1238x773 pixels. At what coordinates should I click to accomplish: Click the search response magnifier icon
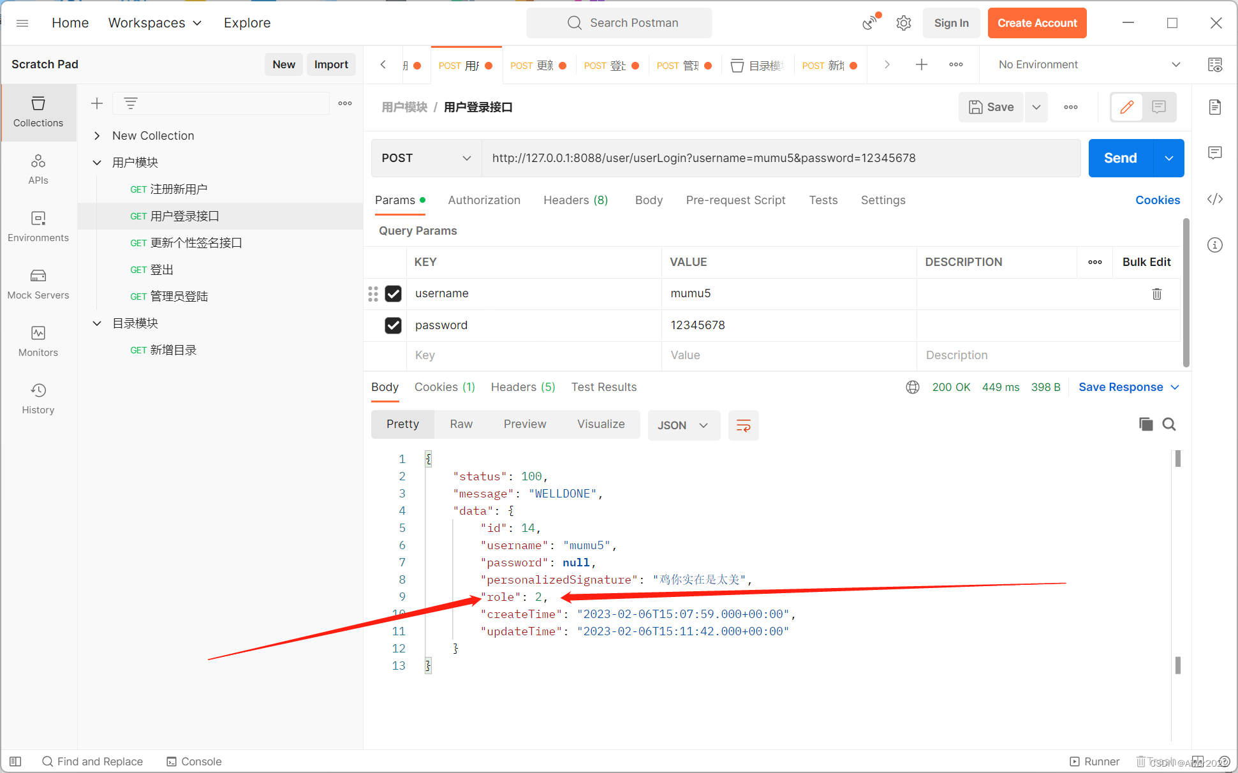pyautogui.click(x=1168, y=424)
